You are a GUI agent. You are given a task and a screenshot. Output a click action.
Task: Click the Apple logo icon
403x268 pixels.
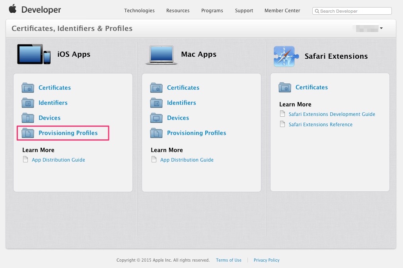pos(13,9)
